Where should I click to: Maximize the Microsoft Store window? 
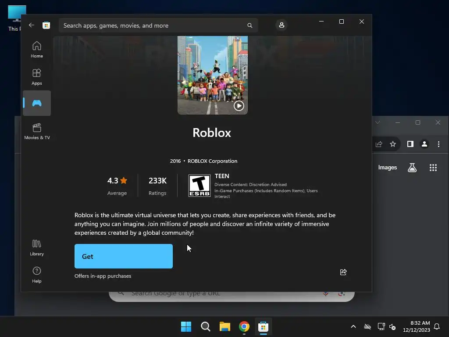pyautogui.click(x=341, y=22)
